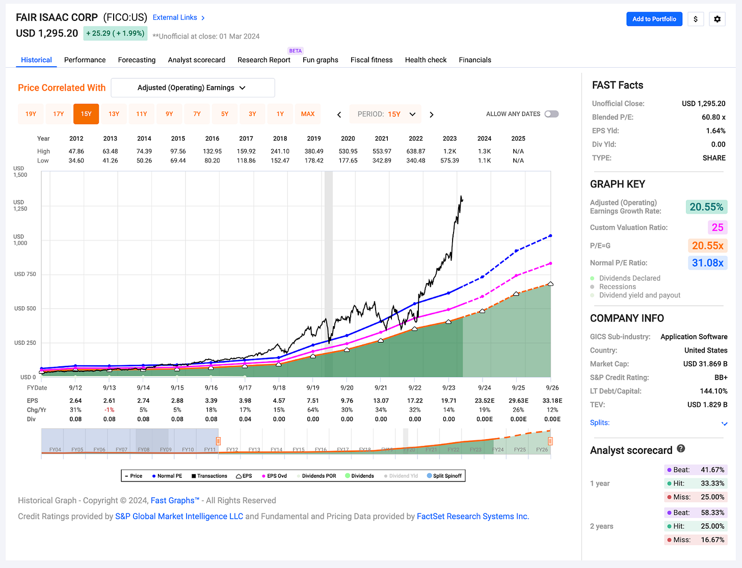The height and width of the screenshot is (568, 742).
Task: Switch to the Performance tab
Action: [x=85, y=60]
